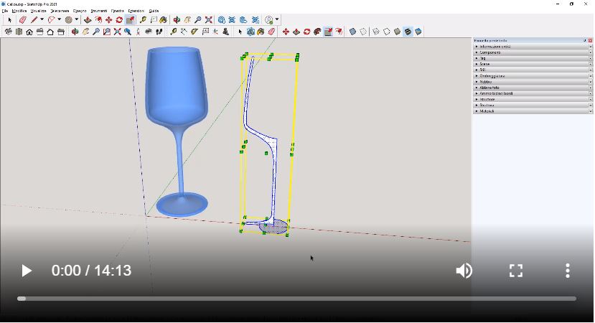Toggle checkbox on Nebbia panel row
This screenshot has height=323, width=595.
[x=591, y=82]
